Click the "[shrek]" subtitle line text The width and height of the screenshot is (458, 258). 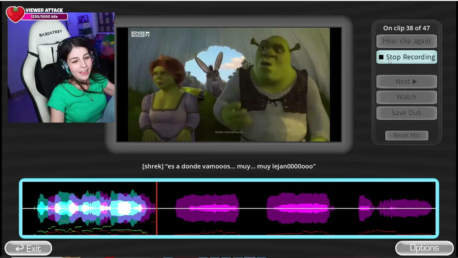click(229, 166)
